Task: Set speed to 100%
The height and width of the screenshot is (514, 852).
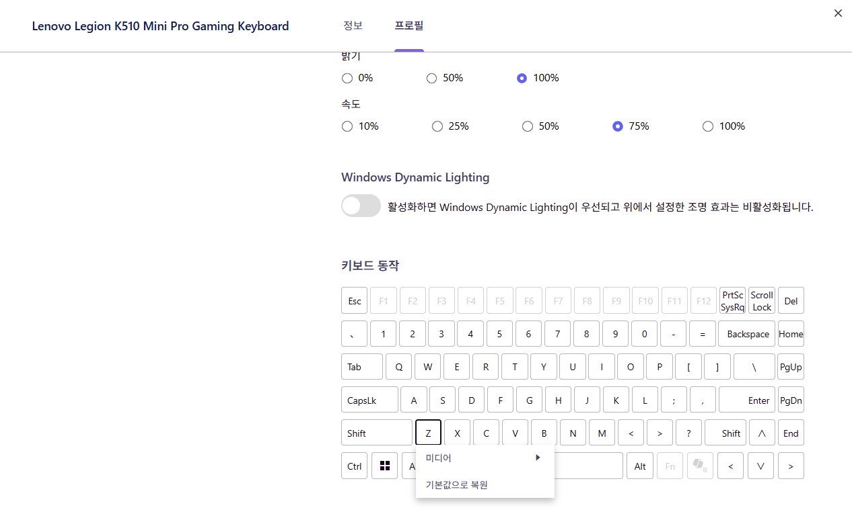Action: (x=708, y=126)
